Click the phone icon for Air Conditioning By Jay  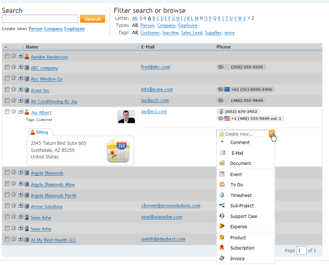click(221, 100)
